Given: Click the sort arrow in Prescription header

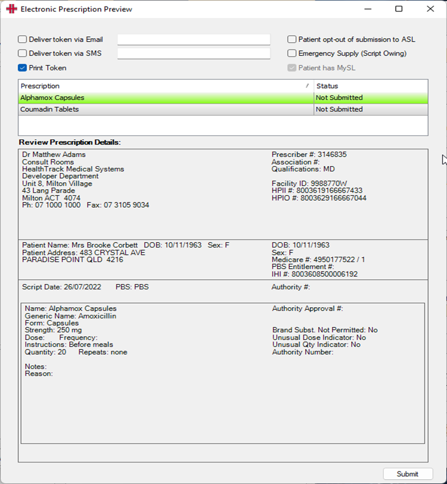Looking at the screenshot, I should (x=307, y=86).
